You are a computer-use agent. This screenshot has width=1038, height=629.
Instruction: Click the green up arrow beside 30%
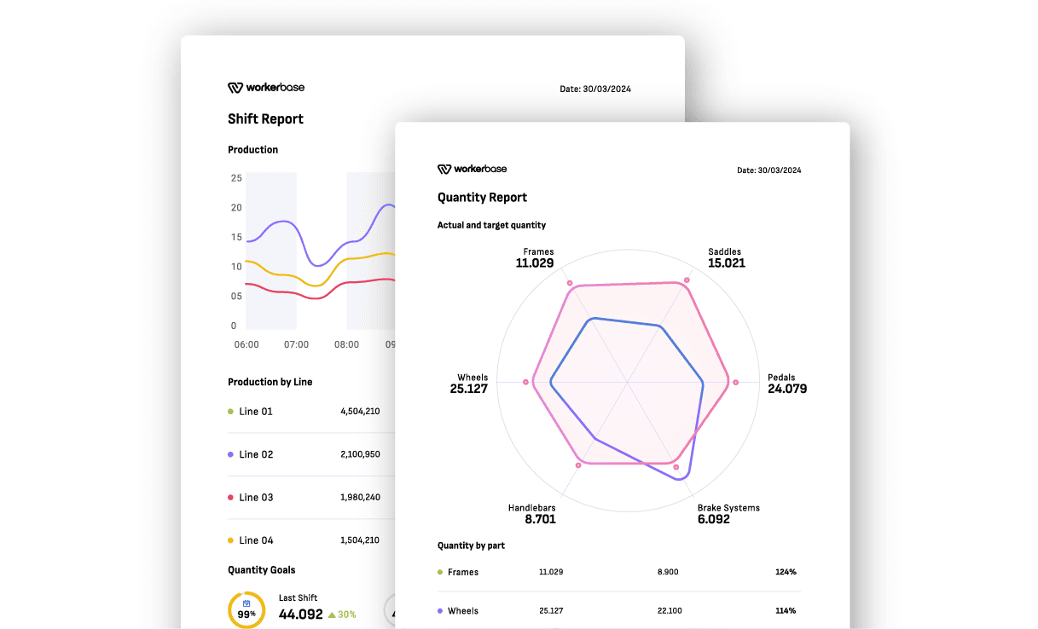(x=332, y=615)
